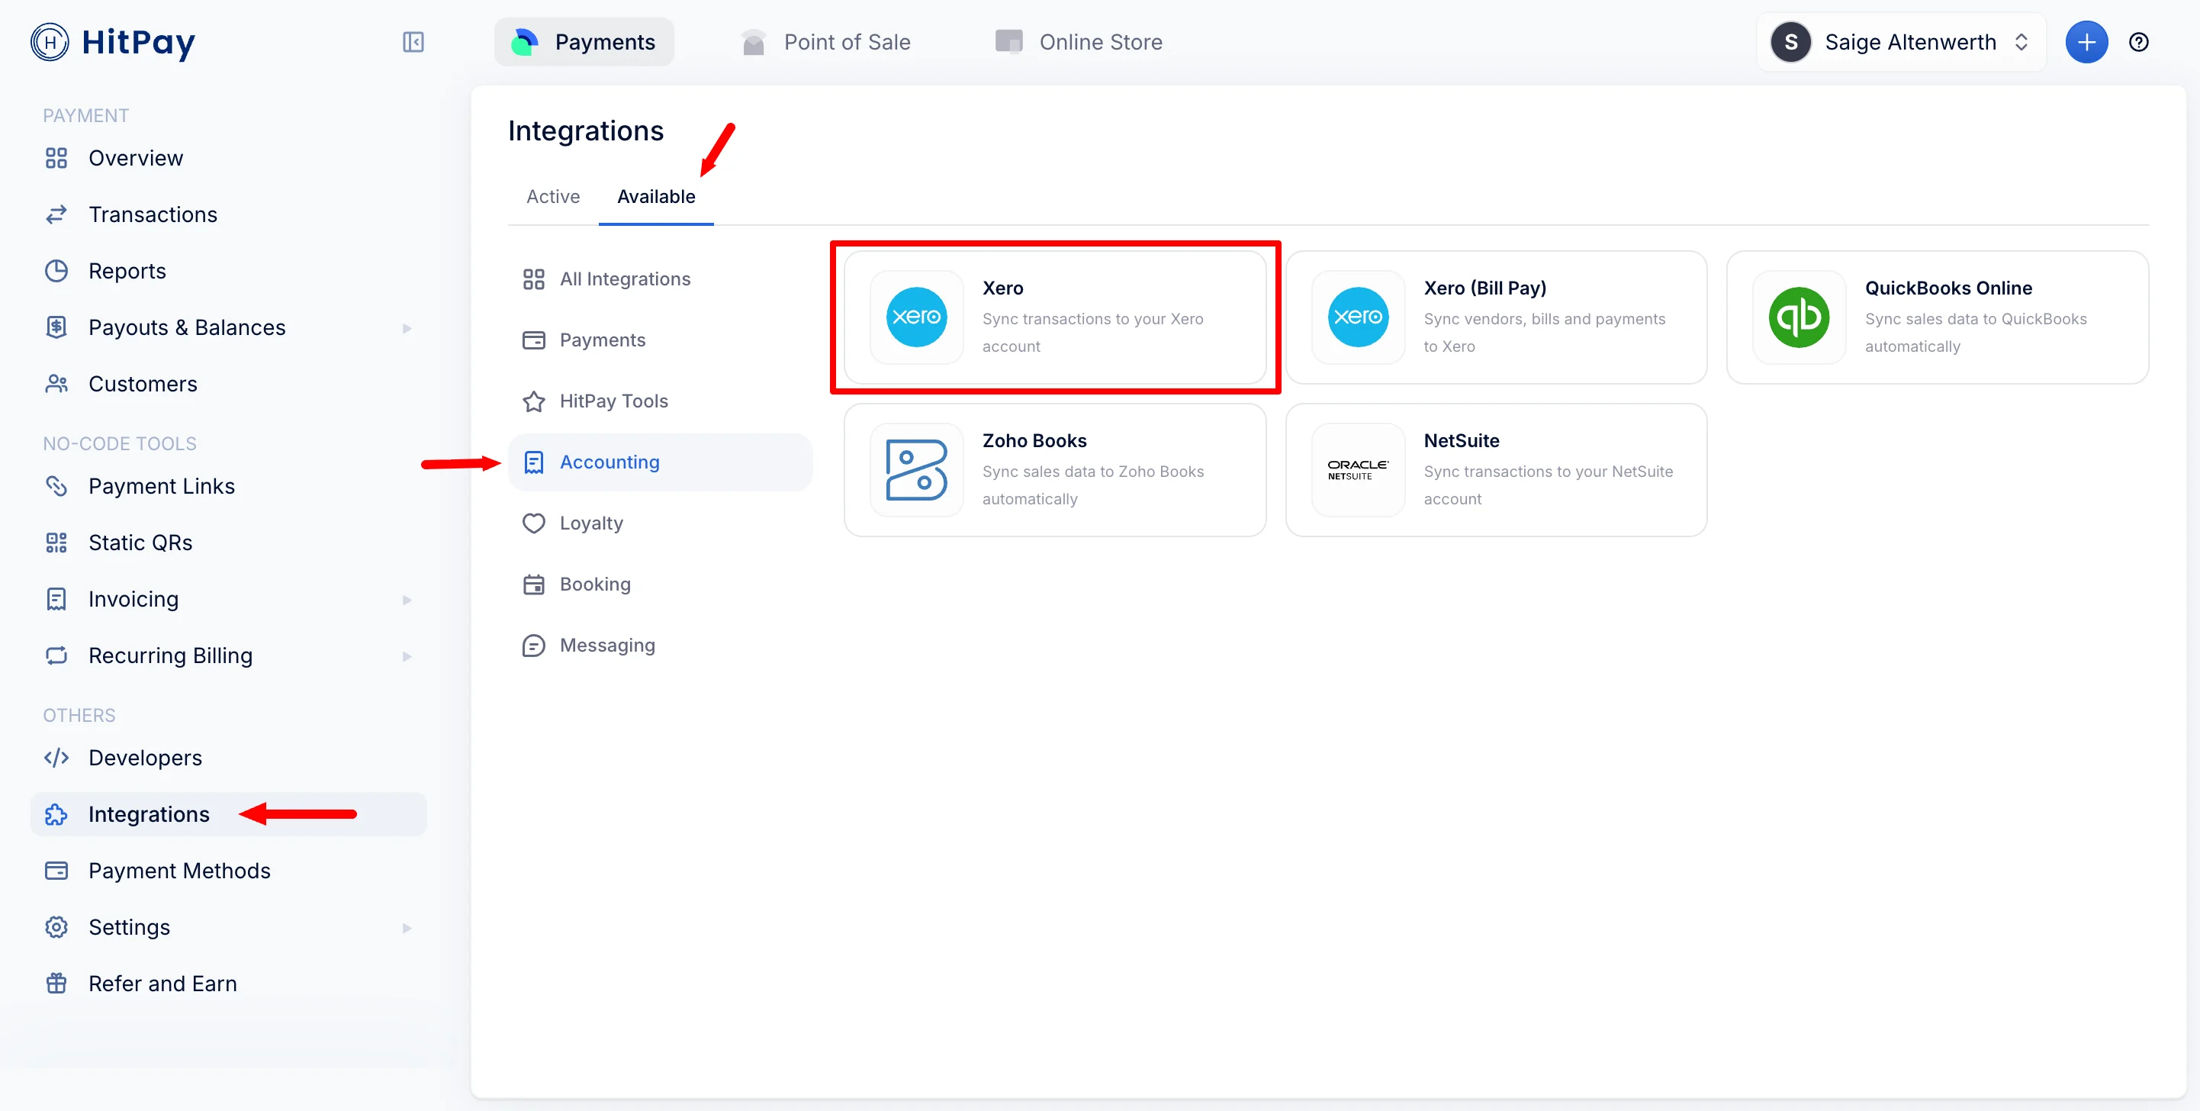Image resolution: width=2200 pixels, height=1111 pixels.
Task: Switch to the Available tab
Action: pos(656,196)
